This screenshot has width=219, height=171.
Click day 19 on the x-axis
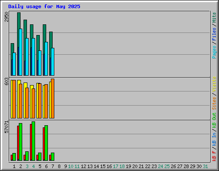128,166
